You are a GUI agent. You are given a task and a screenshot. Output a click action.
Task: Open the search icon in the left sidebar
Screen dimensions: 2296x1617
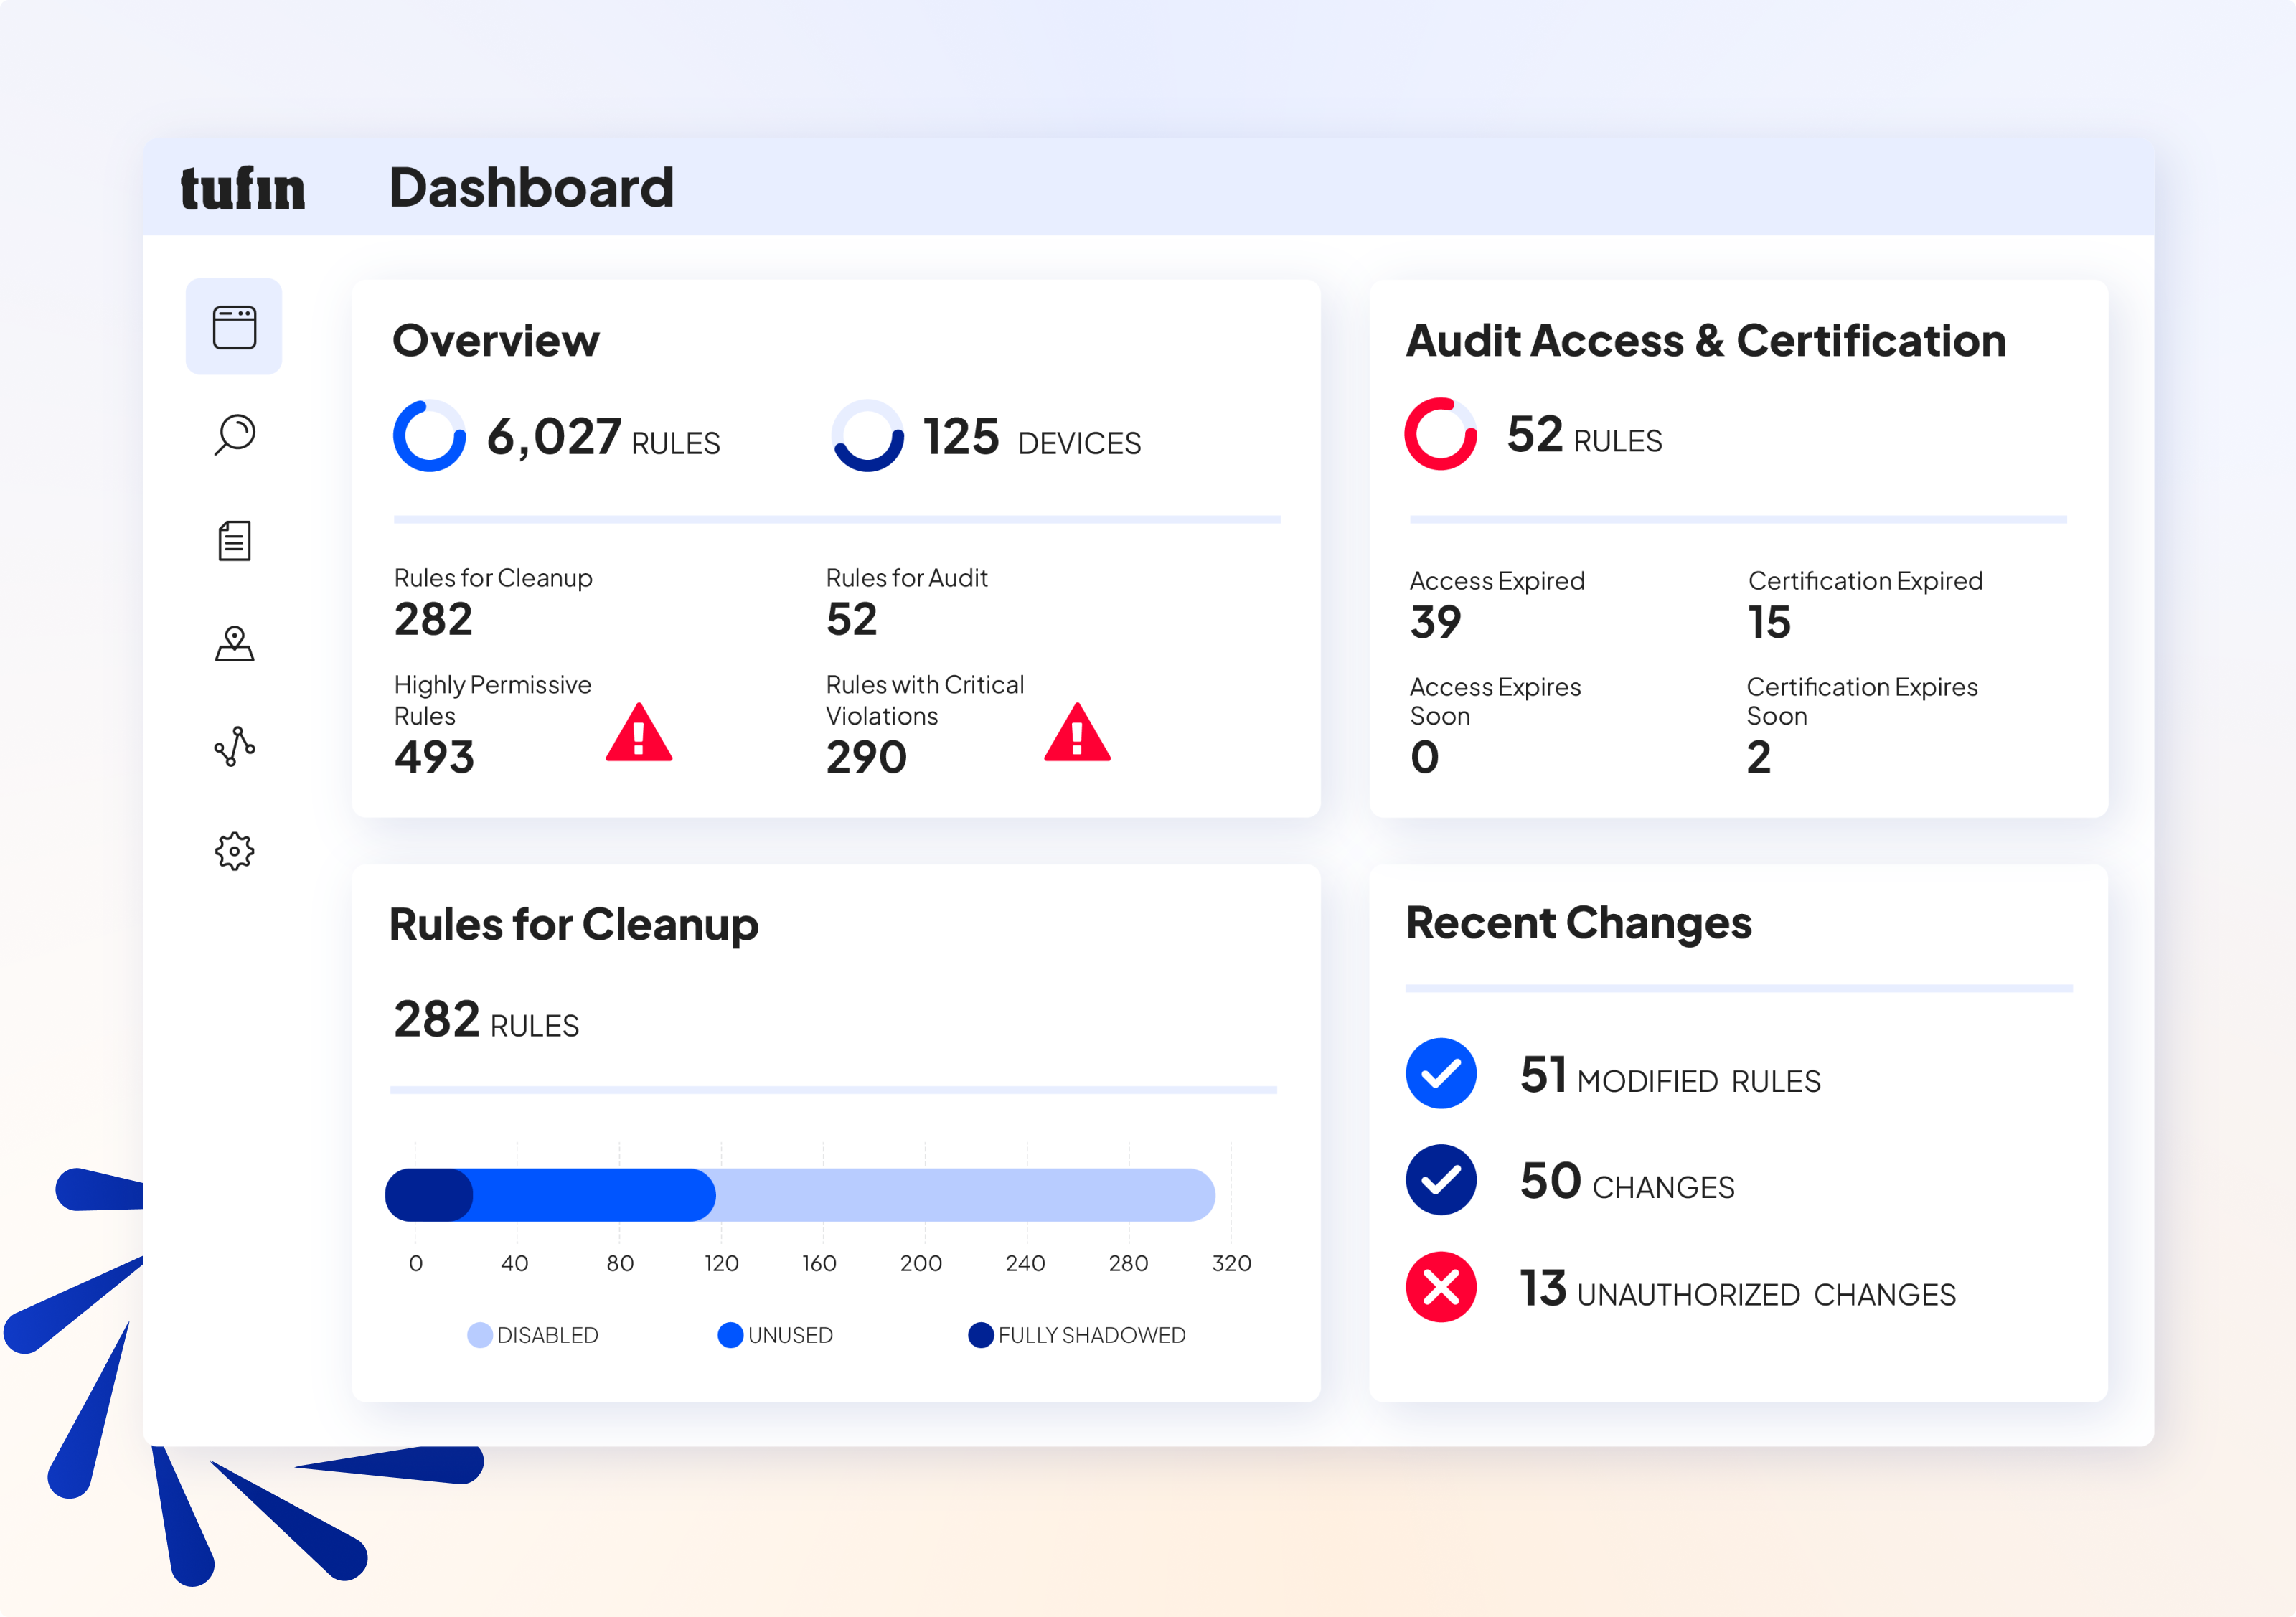(x=234, y=434)
